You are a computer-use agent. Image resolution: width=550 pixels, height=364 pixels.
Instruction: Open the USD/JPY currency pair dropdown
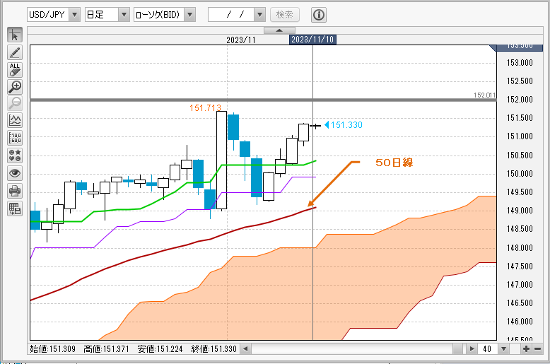pos(74,15)
